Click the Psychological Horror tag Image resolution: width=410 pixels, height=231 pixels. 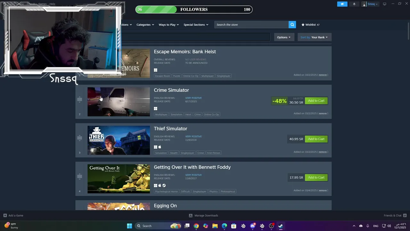coord(167,192)
